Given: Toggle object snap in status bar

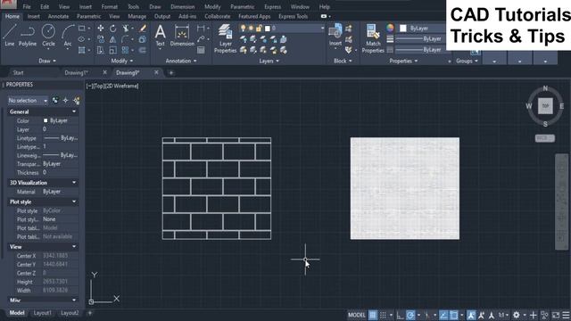Looking at the screenshot, I should click(x=454, y=315).
